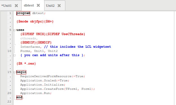Image resolution: width=176 pixels, height=105 pixels.
Task: Click line number 5 in gutter
Action: click(x=10, y=30)
